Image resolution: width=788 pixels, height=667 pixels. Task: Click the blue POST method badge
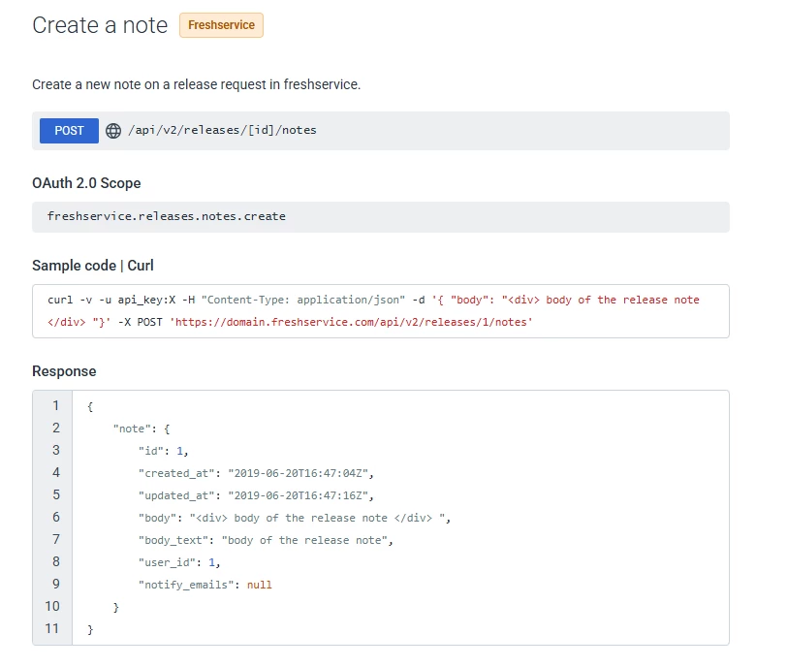coord(69,131)
